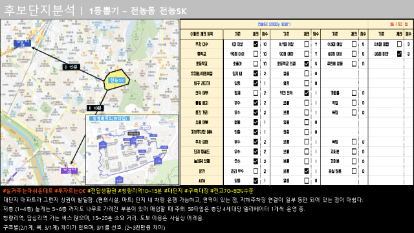Check the 없음 box in 유치원/어린이집 row
This screenshot has height=233, width=414.
(306, 73)
